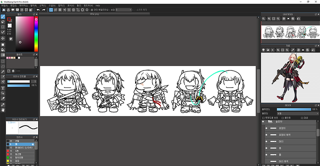Image resolution: width=320 pixels, height=166 pixels.
Task: Select the Magic Wand tool
Action: pos(3,71)
